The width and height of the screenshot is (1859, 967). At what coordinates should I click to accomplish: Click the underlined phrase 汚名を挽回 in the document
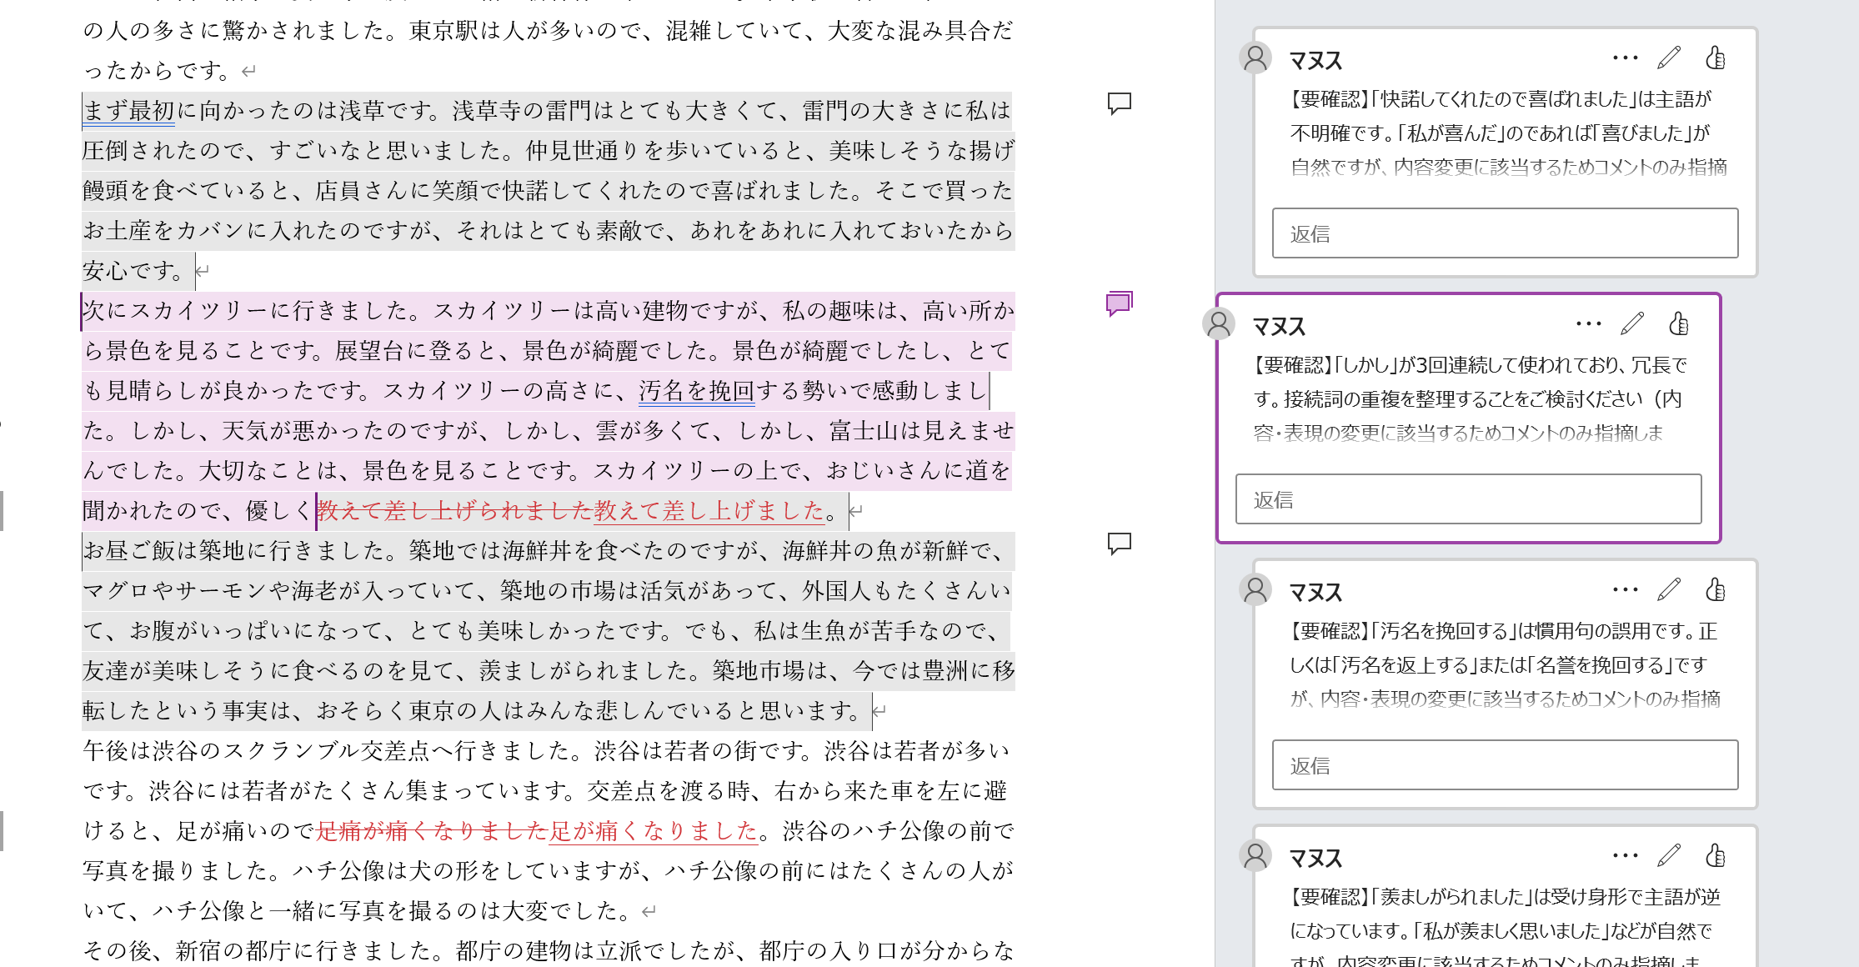(696, 390)
